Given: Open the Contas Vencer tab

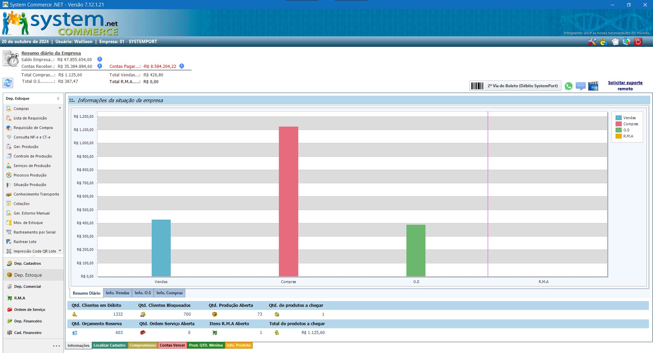Looking at the screenshot, I should tap(172, 345).
